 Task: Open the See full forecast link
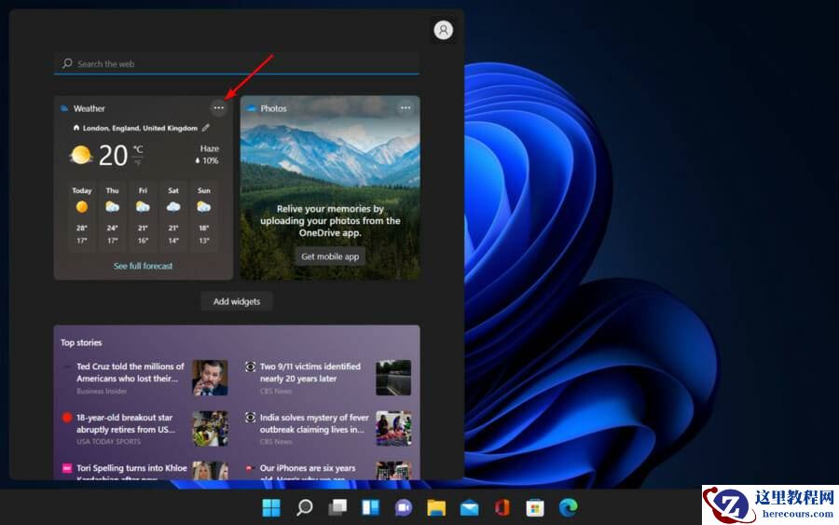tap(143, 266)
